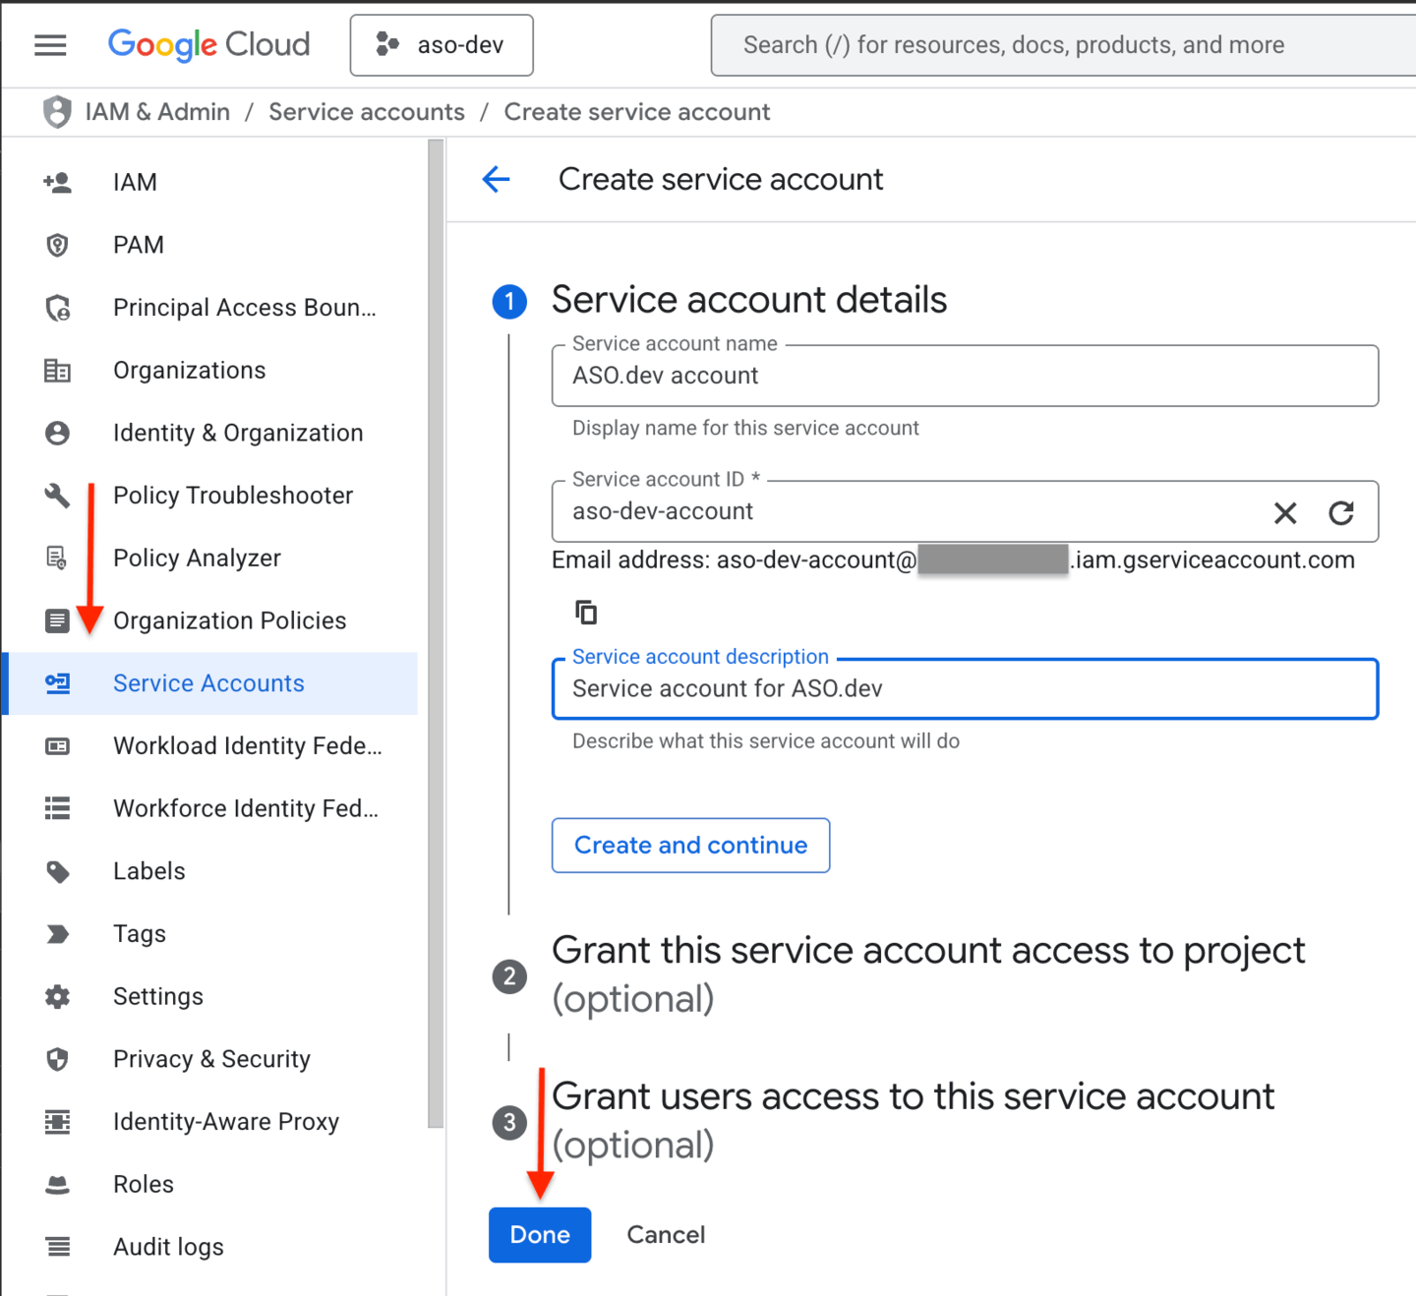Click the refresh icon for service account ID
Screen dimensions: 1416x1296
point(1341,512)
